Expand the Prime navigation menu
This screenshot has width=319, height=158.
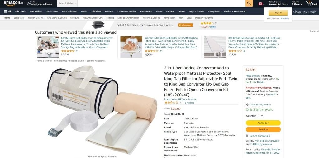[x=109, y=12]
